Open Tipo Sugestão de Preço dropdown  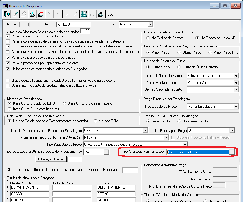tap(185, 145)
